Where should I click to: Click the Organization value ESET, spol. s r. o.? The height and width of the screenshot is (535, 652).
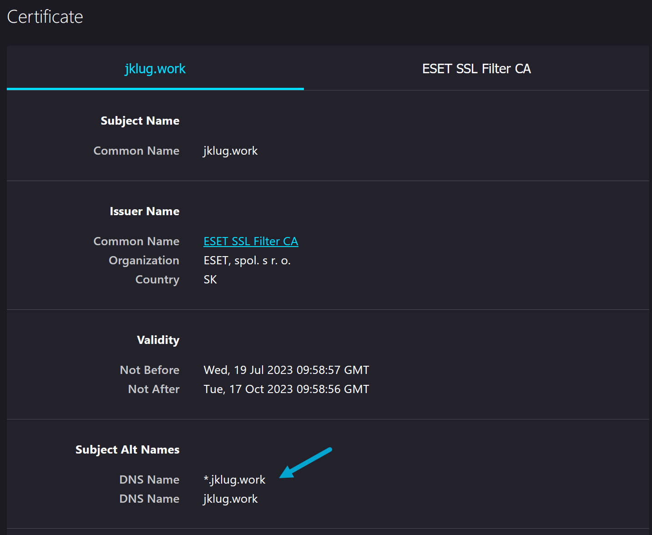coord(248,260)
